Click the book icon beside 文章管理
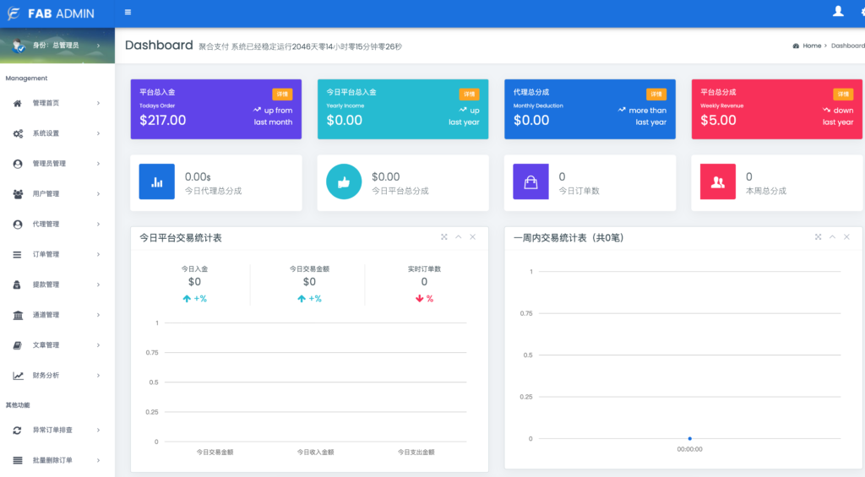This screenshot has width=865, height=477. tap(18, 345)
